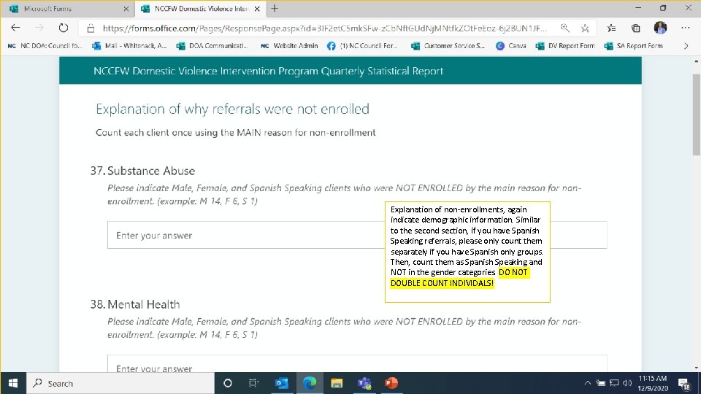Click the form title header text

tap(268, 71)
